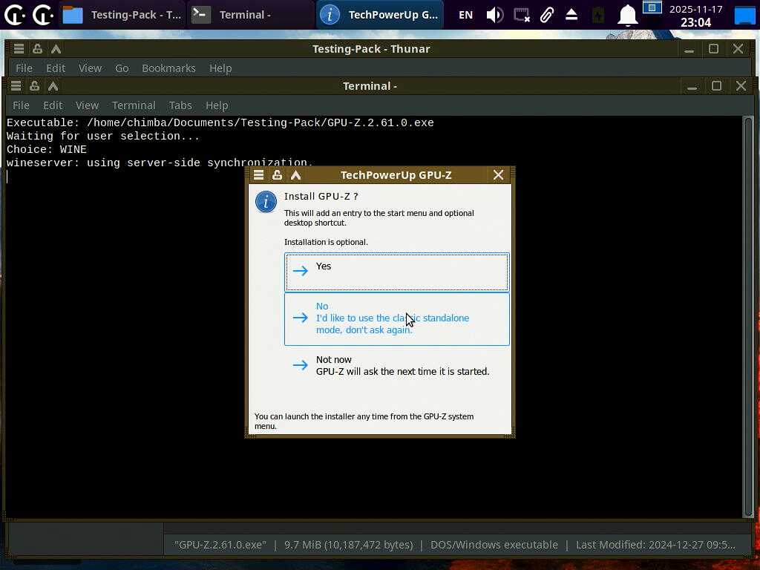This screenshot has height=570, width=760.
Task: Open the paperclip clipboard tray icon
Action: point(547,15)
